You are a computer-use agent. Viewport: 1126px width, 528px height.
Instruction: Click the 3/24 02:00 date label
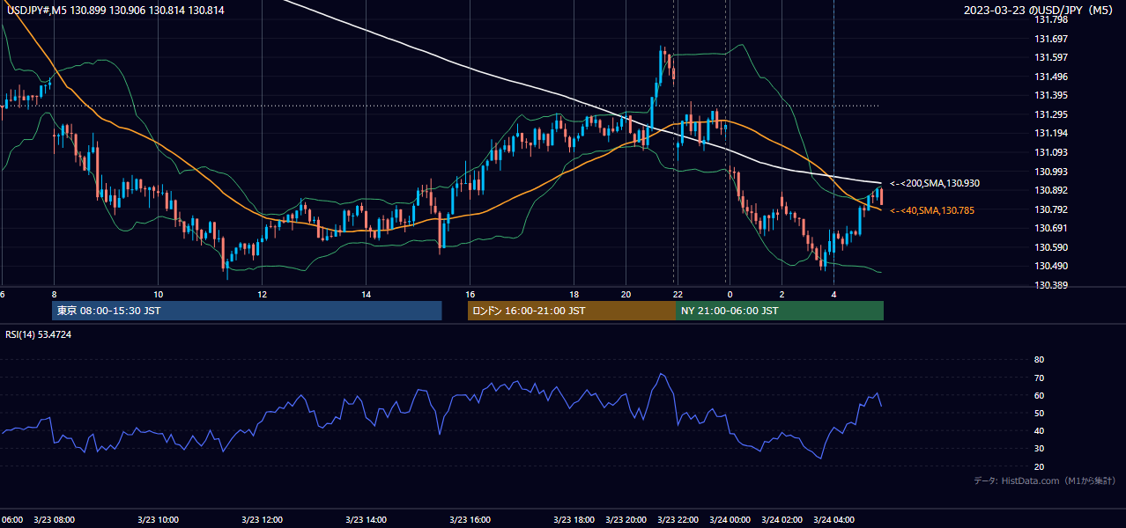pos(782,520)
